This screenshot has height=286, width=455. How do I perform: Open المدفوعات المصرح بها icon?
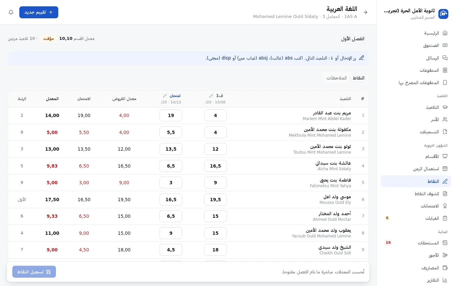445,82
